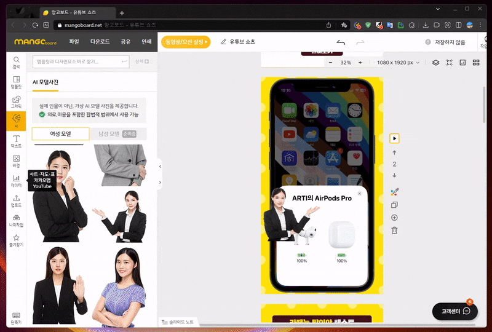
Task: Open browser tab list dropdown chevron
Action: pyautogui.click(x=437, y=9)
